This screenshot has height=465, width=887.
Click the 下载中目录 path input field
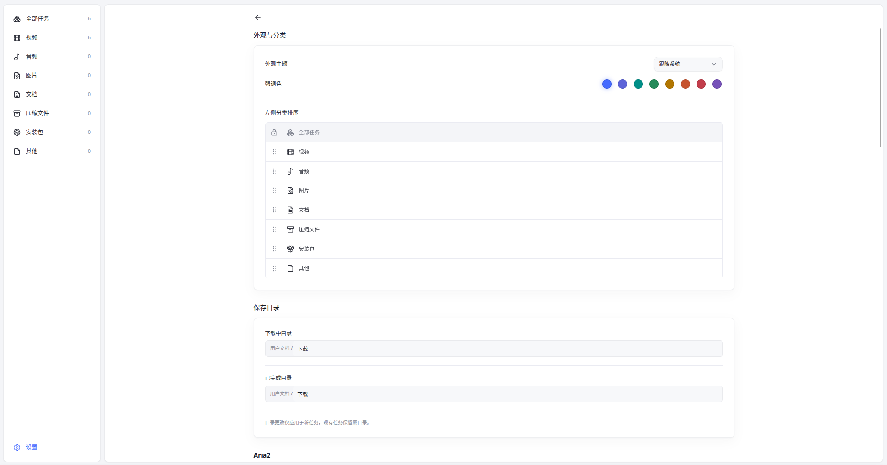point(494,349)
